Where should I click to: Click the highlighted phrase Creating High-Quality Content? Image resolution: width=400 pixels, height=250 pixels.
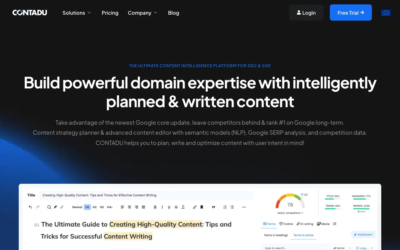[x=156, y=224]
